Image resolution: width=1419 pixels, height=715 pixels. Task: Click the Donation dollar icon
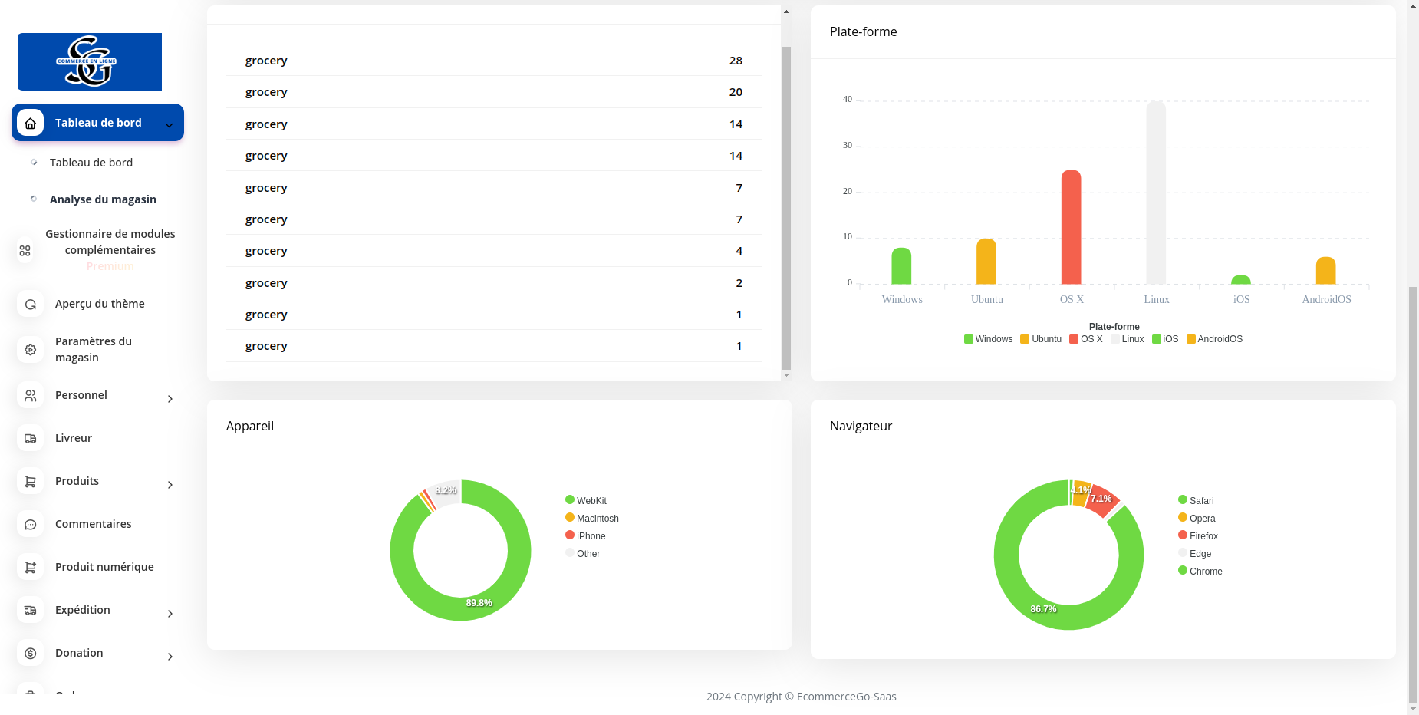31,654
